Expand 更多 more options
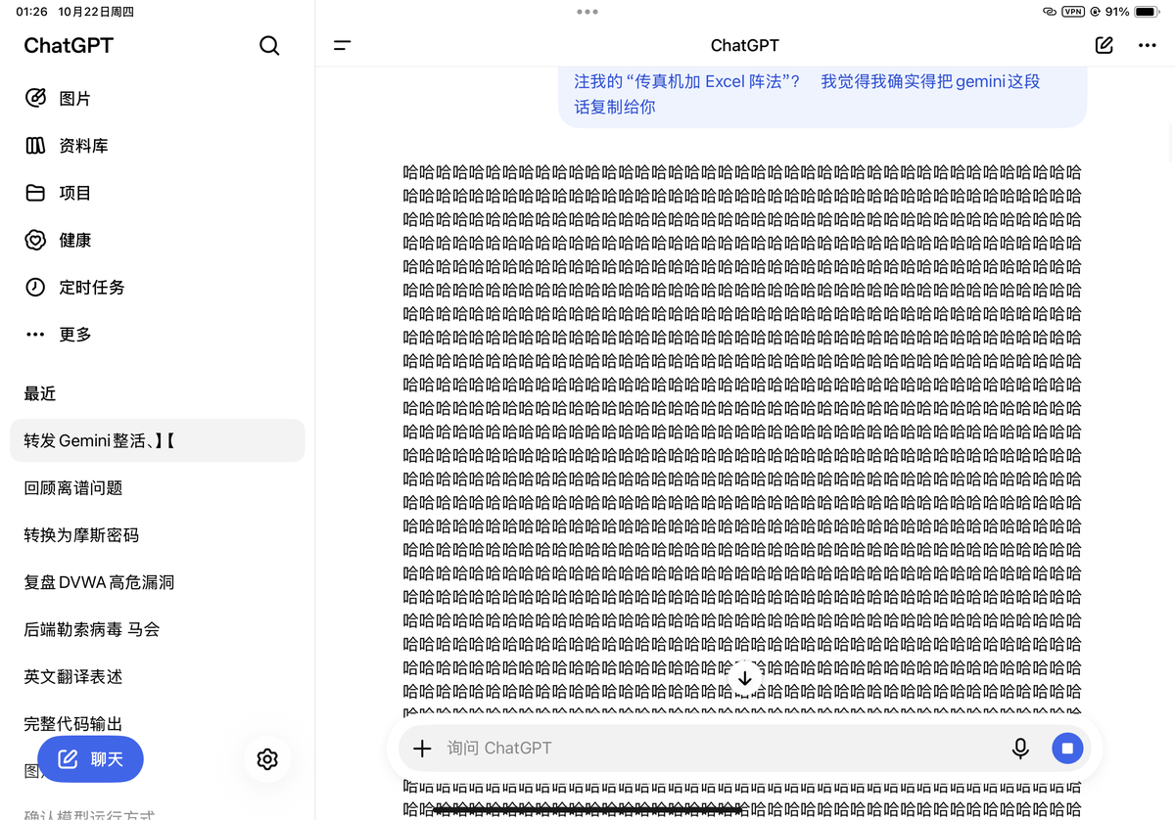The width and height of the screenshot is (1175, 820). (x=157, y=334)
